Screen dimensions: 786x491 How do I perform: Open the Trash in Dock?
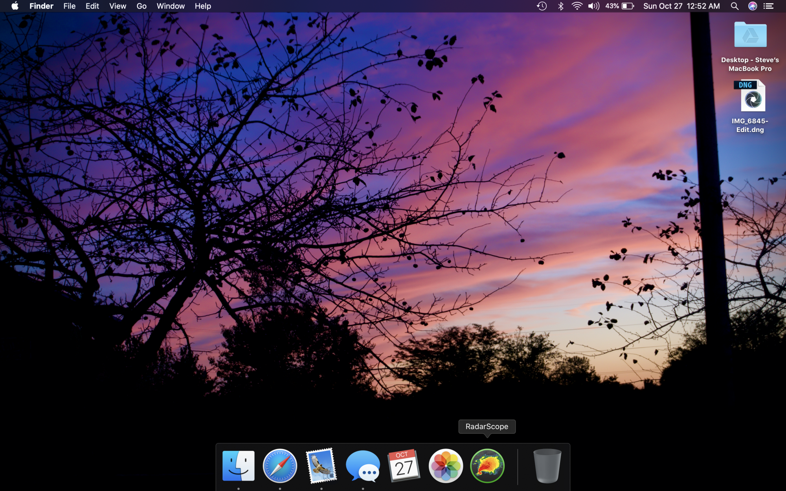tap(547, 466)
